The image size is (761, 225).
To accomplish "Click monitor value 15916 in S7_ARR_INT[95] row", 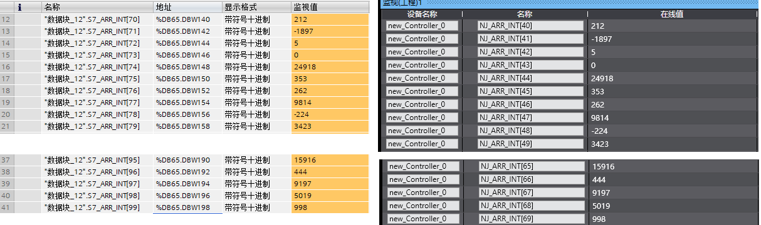I will 330,160.
